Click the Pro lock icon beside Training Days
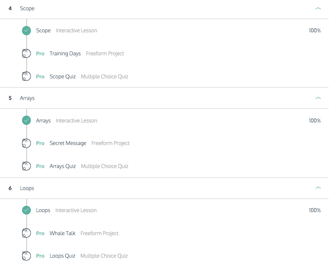The image size is (330, 266). [26, 54]
